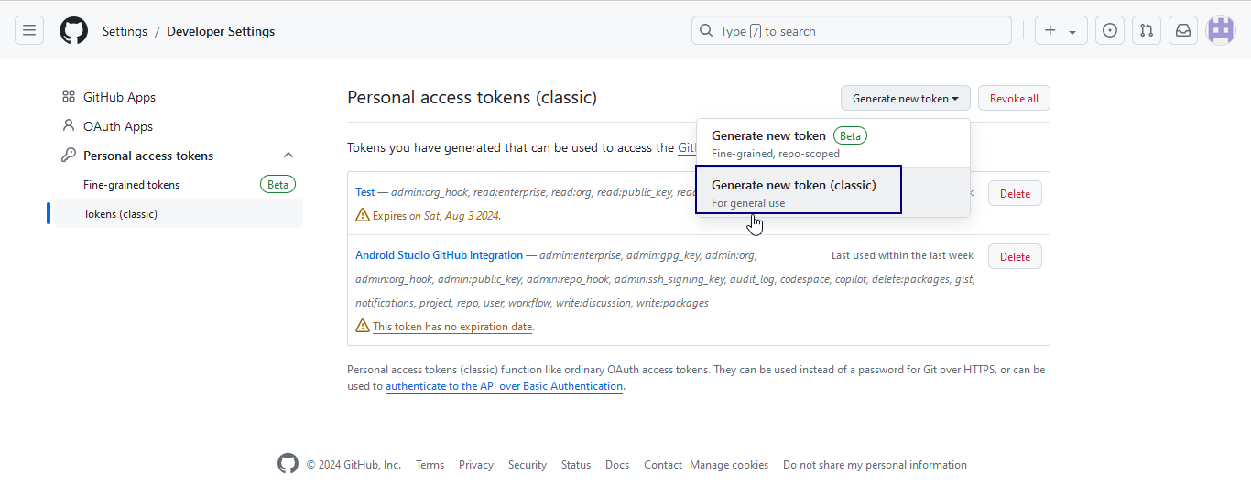Open the Issues icon in header
The image size is (1251, 496).
[1110, 30]
